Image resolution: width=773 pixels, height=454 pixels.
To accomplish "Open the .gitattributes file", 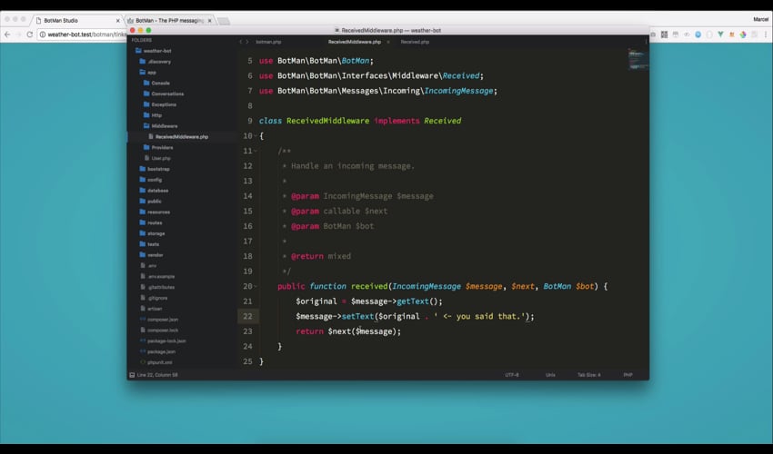I will (157, 287).
